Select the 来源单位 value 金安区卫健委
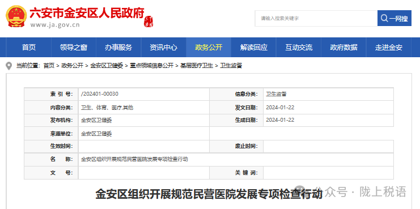 pos(96,134)
